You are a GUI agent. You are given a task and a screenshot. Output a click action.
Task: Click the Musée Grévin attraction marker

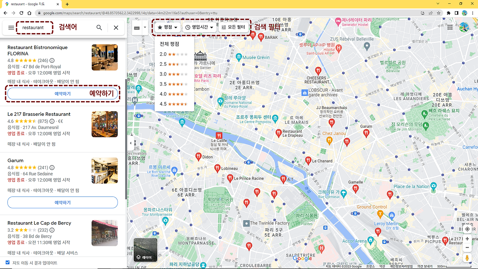pos(239,57)
